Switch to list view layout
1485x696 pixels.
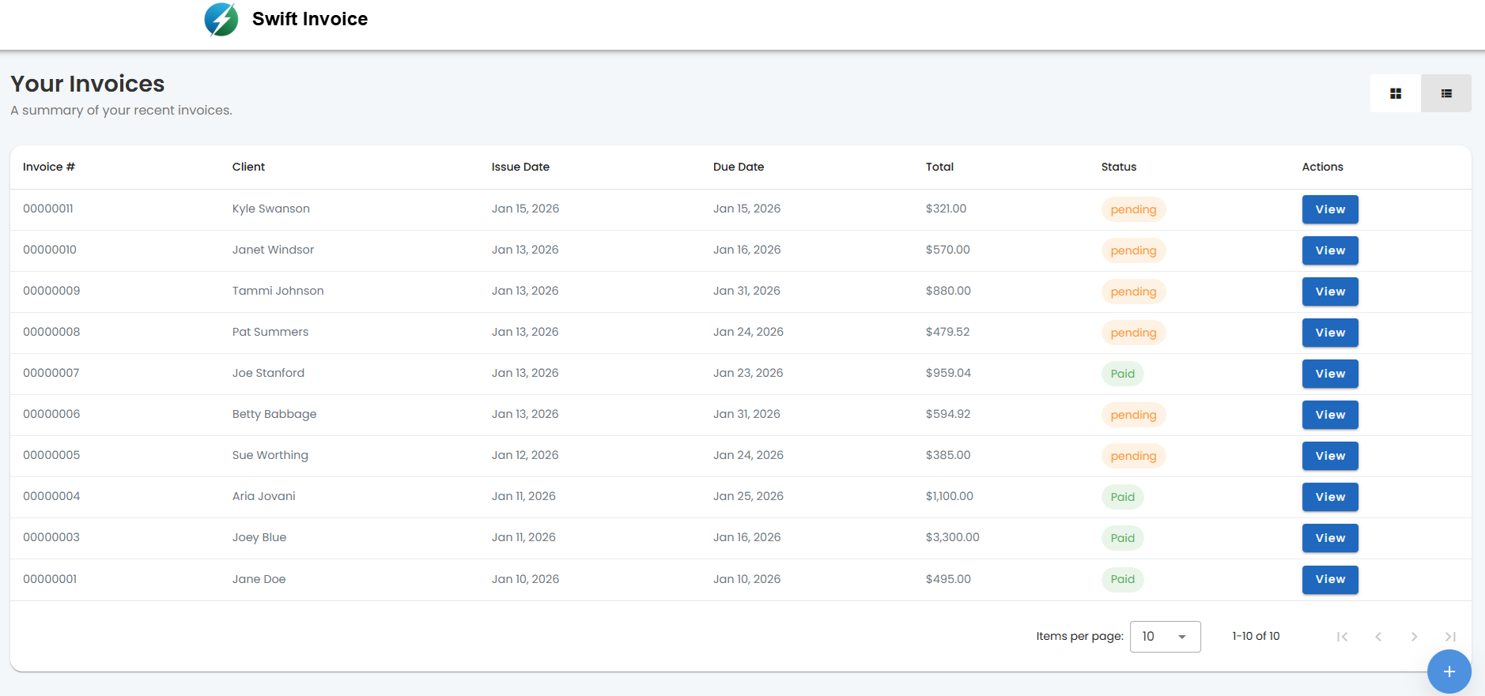pos(1446,93)
